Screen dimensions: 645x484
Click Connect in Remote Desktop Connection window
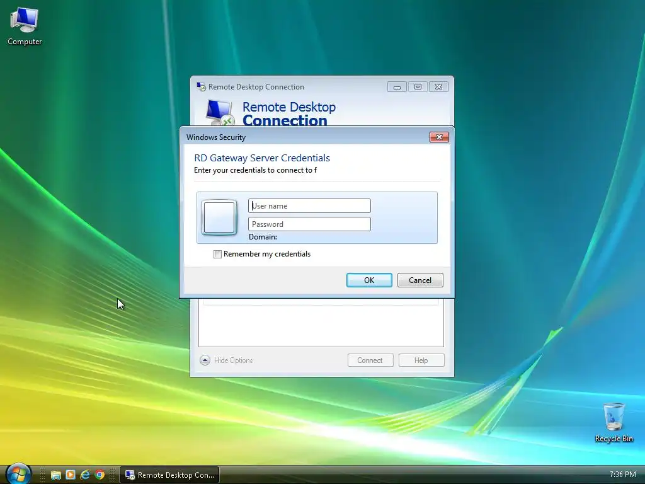pyautogui.click(x=370, y=360)
